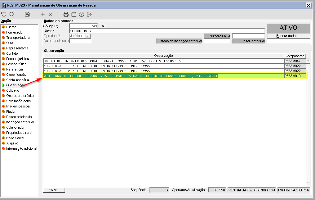Select Conta bancária option
The image size is (315, 200).
coord(18,80)
